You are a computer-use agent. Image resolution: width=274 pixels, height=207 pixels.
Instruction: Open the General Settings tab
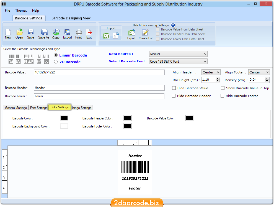click(16, 108)
